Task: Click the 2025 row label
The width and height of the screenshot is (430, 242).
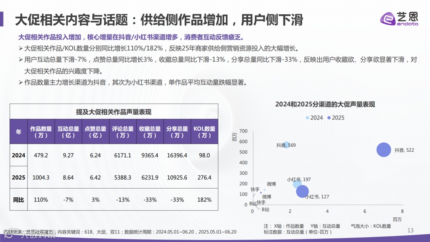Action: [x=18, y=177]
